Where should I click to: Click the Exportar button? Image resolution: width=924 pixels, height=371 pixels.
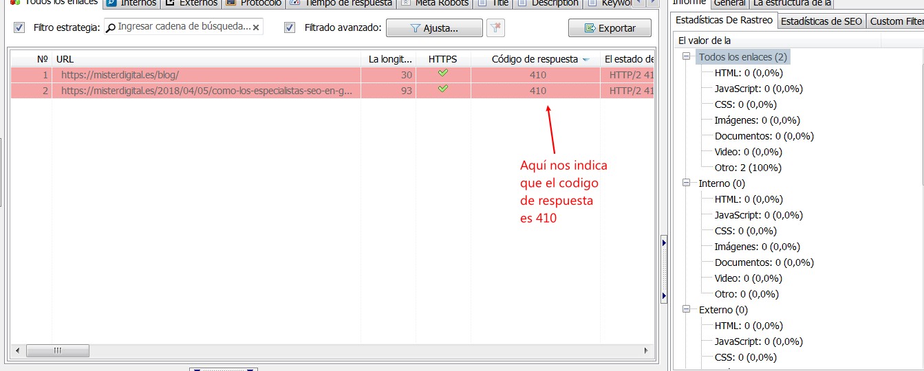[610, 28]
